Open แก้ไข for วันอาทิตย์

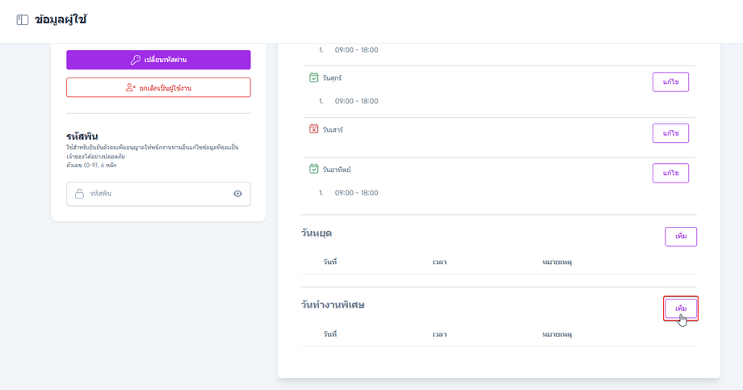tap(670, 173)
